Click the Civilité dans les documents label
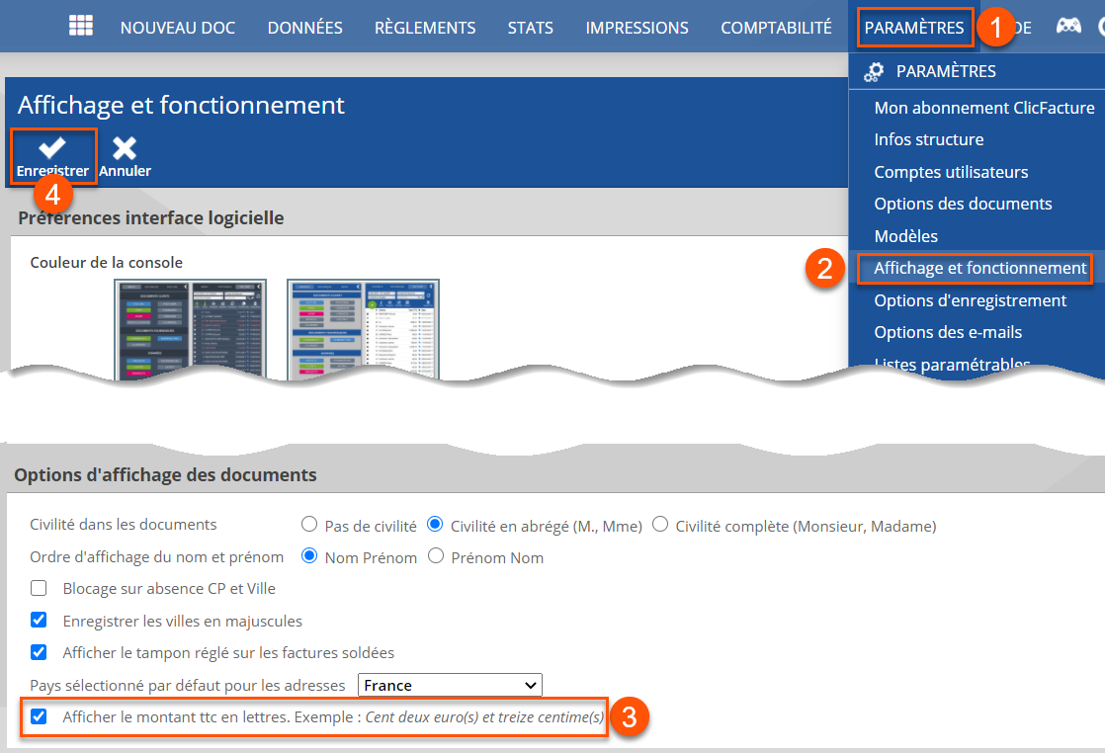This screenshot has height=753, width=1105. point(124,525)
